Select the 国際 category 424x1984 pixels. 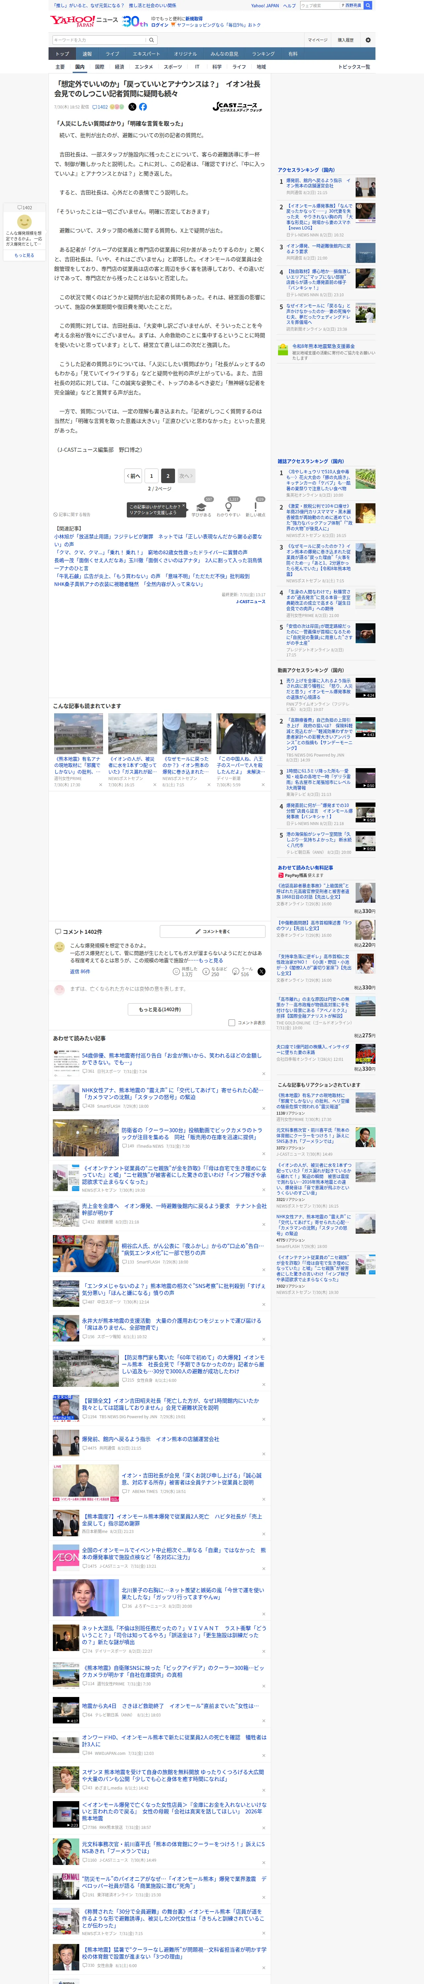click(99, 67)
